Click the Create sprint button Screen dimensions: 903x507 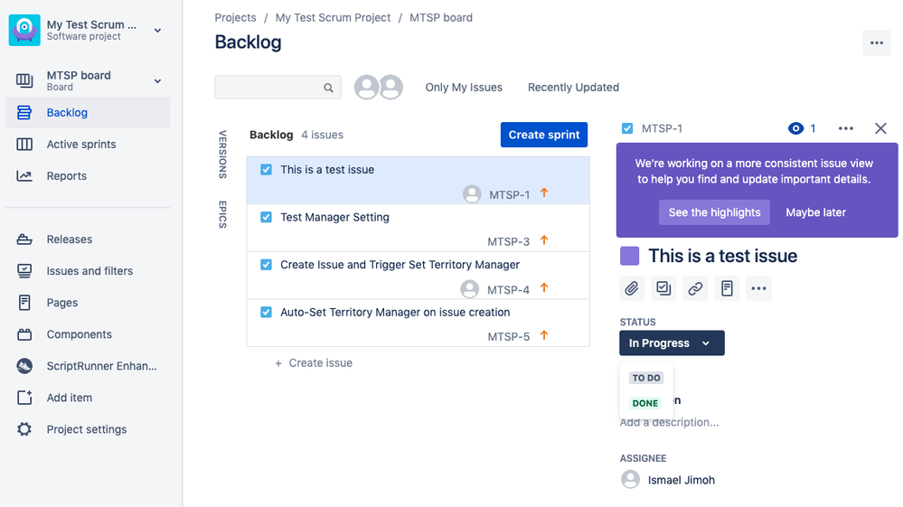543,135
